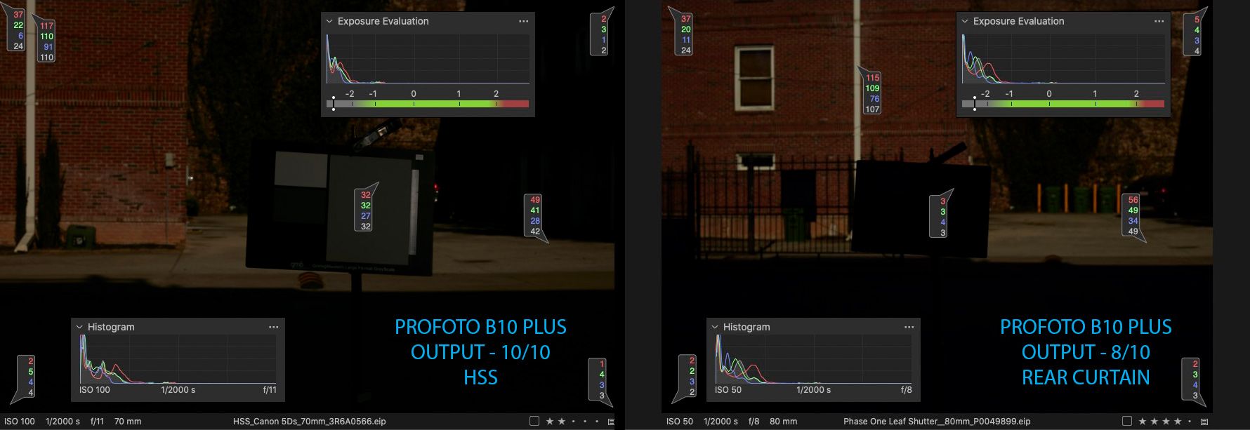Click 70 mm focal length in status bar

(x=128, y=422)
